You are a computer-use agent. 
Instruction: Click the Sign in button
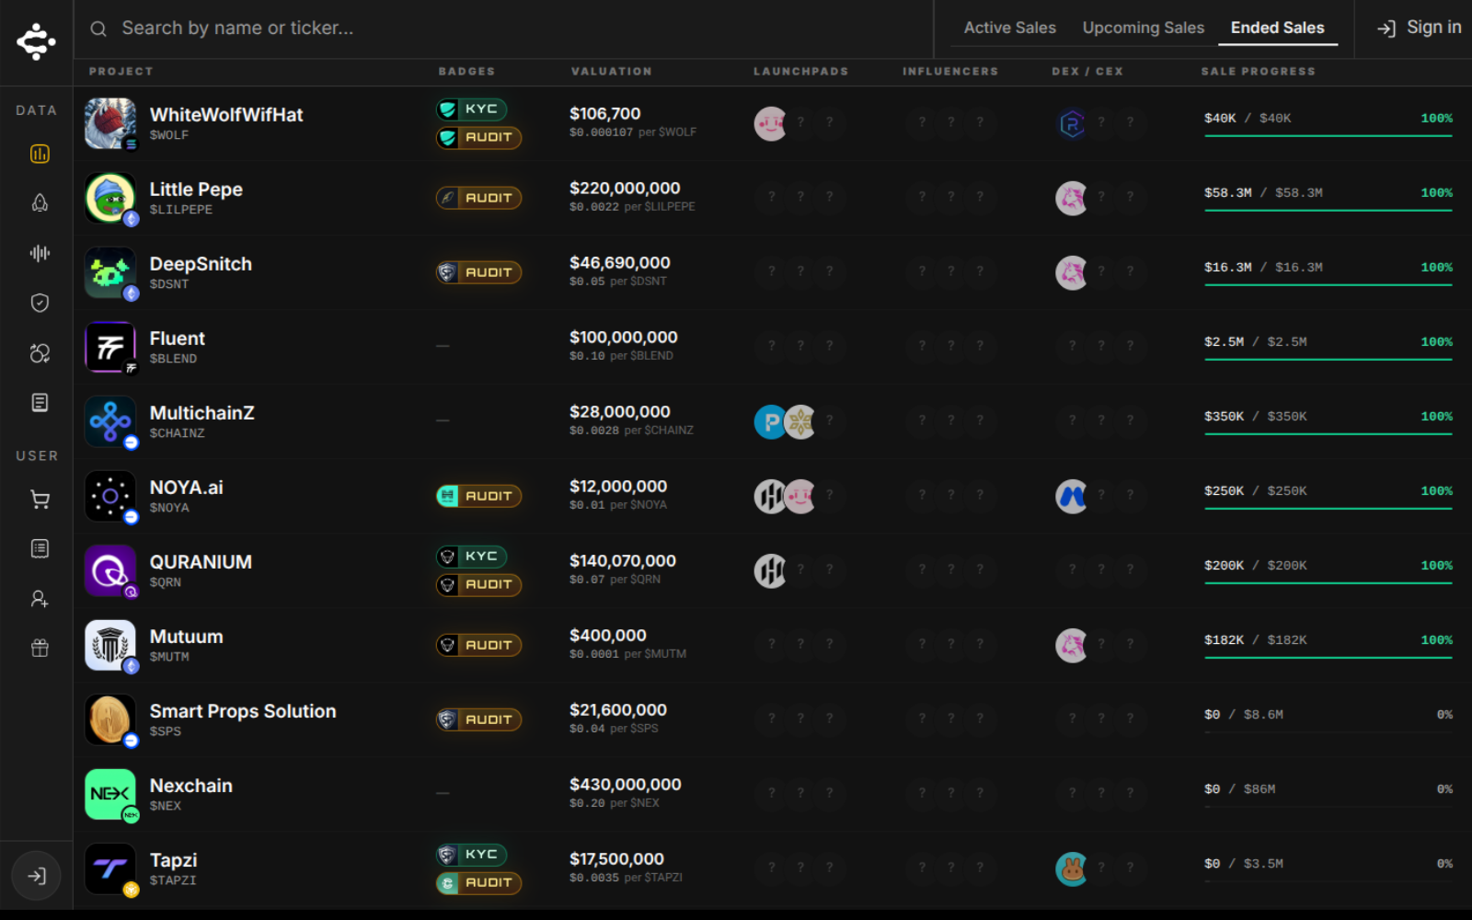(1419, 28)
